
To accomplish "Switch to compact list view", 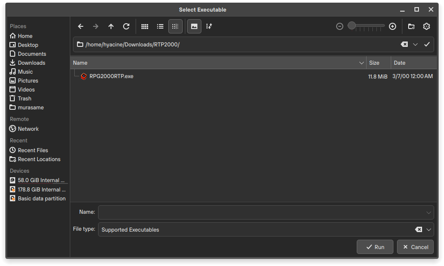I will [160, 26].
